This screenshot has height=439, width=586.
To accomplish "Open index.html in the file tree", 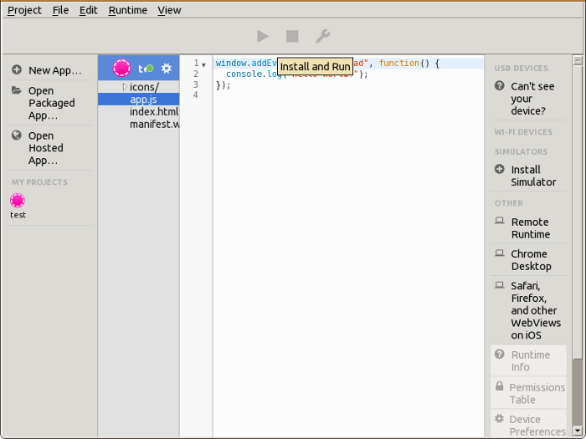I will (x=154, y=111).
